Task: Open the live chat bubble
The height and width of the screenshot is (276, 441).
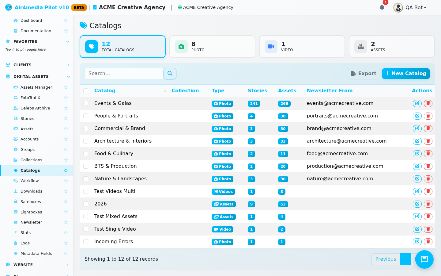Action: tap(424, 259)
